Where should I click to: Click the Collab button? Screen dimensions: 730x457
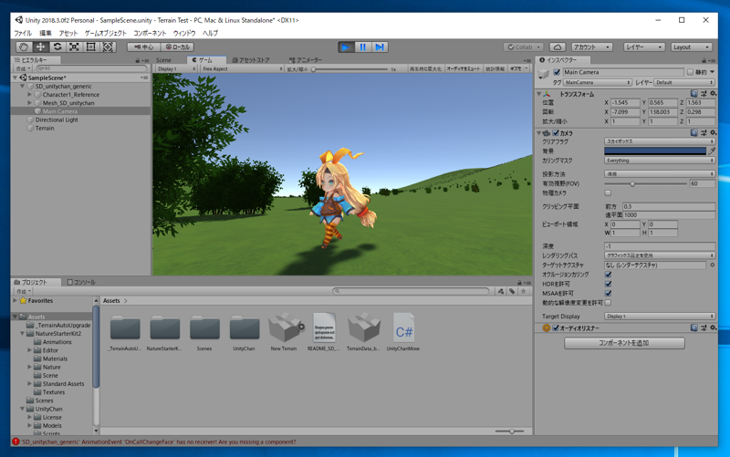[523, 47]
